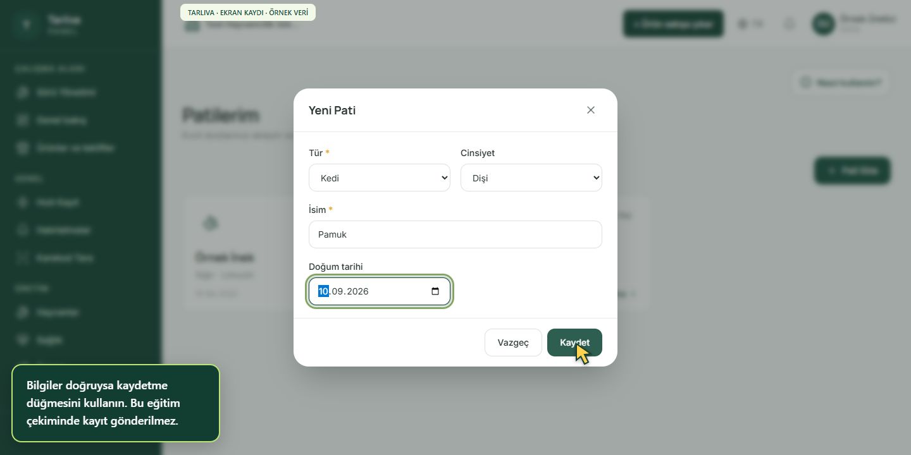Click the Tür label

tap(316, 153)
